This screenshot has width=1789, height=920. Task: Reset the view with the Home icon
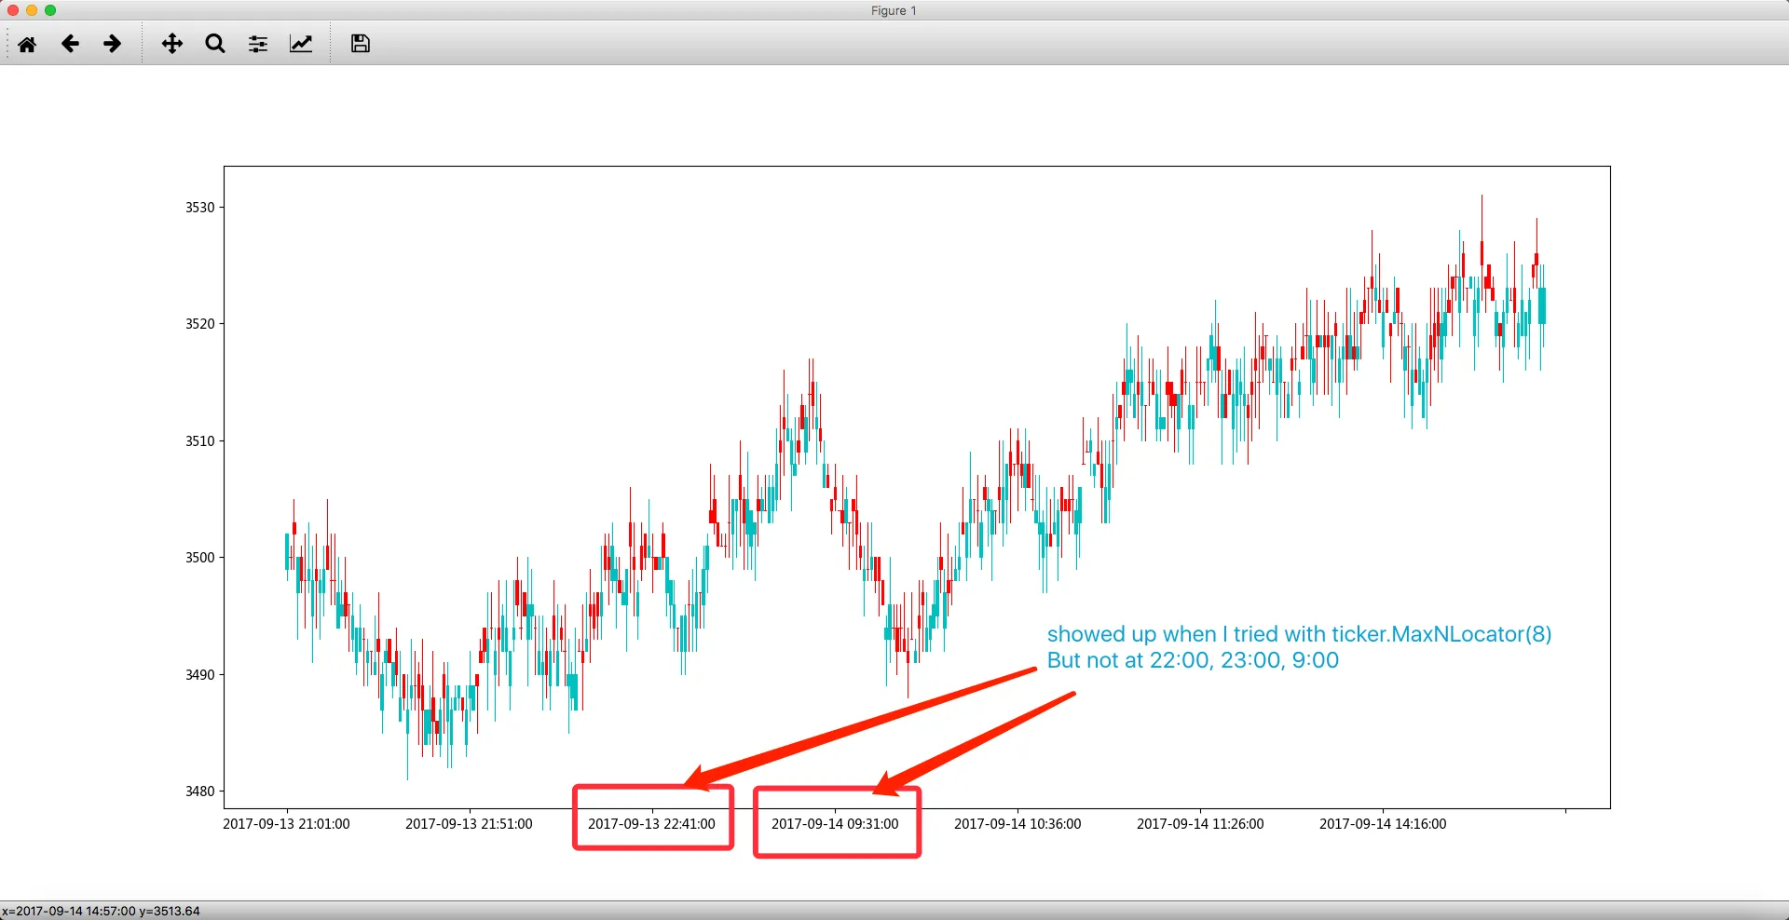point(27,44)
